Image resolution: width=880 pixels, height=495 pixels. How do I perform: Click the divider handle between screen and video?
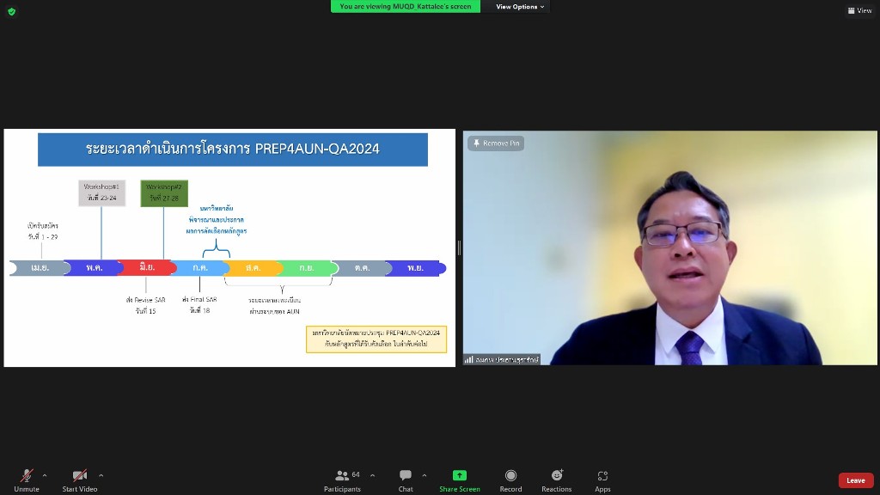[459, 247]
